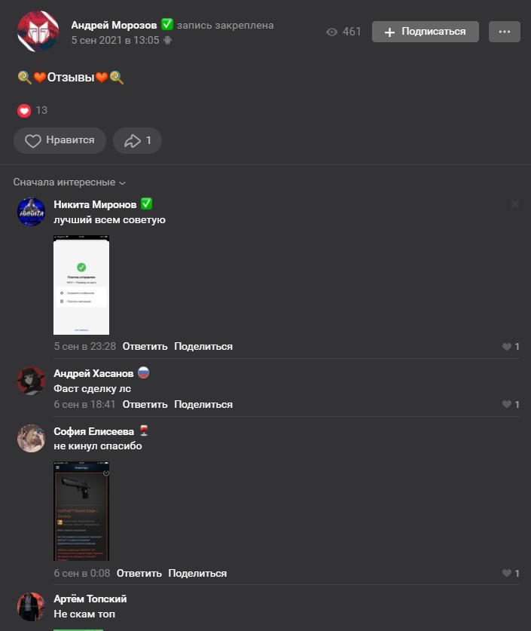Open the post date 5 сен 2021 link
Image resolution: width=531 pixels, height=631 pixels.
tap(115, 40)
